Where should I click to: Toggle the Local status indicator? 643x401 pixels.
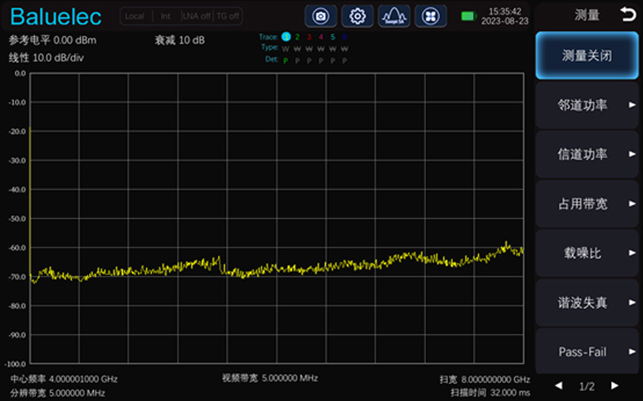pyautogui.click(x=135, y=16)
